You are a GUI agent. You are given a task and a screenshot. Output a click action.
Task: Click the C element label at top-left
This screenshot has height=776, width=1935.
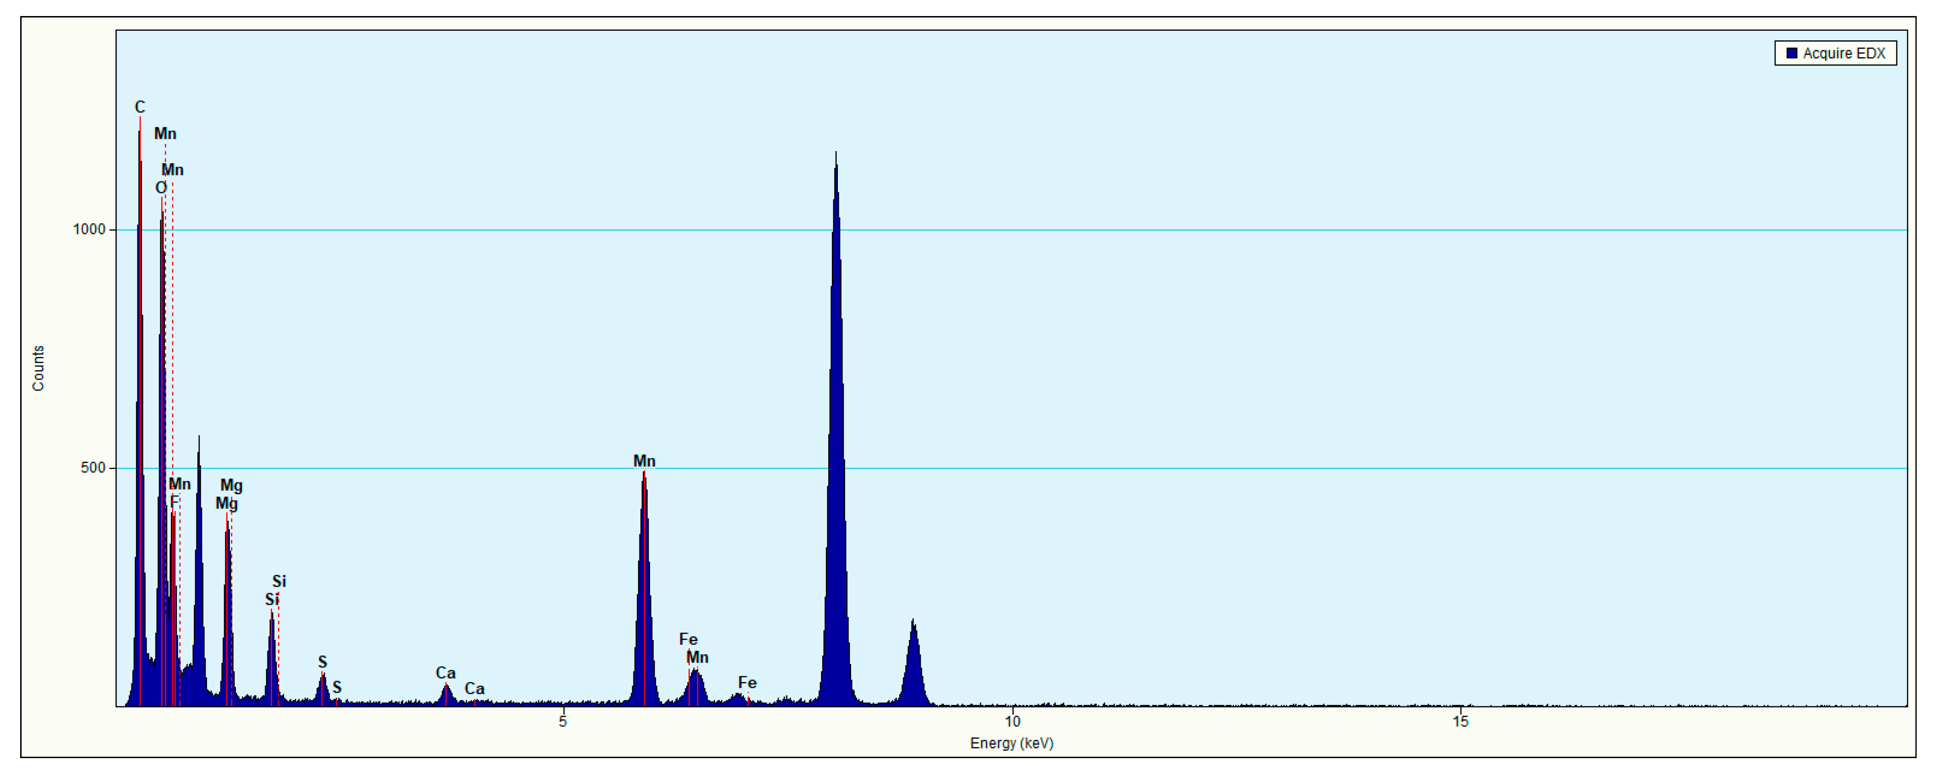140,108
